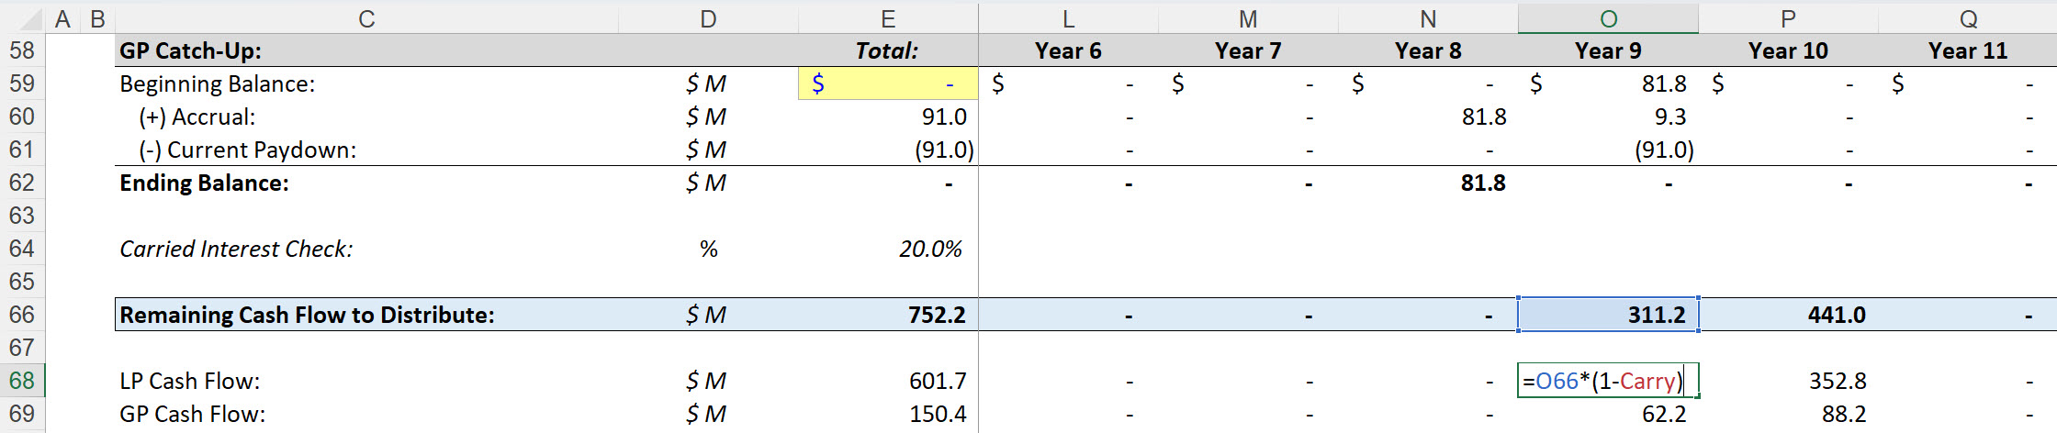The image size is (2057, 433).
Task: Select column A header
Action: click(x=62, y=18)
